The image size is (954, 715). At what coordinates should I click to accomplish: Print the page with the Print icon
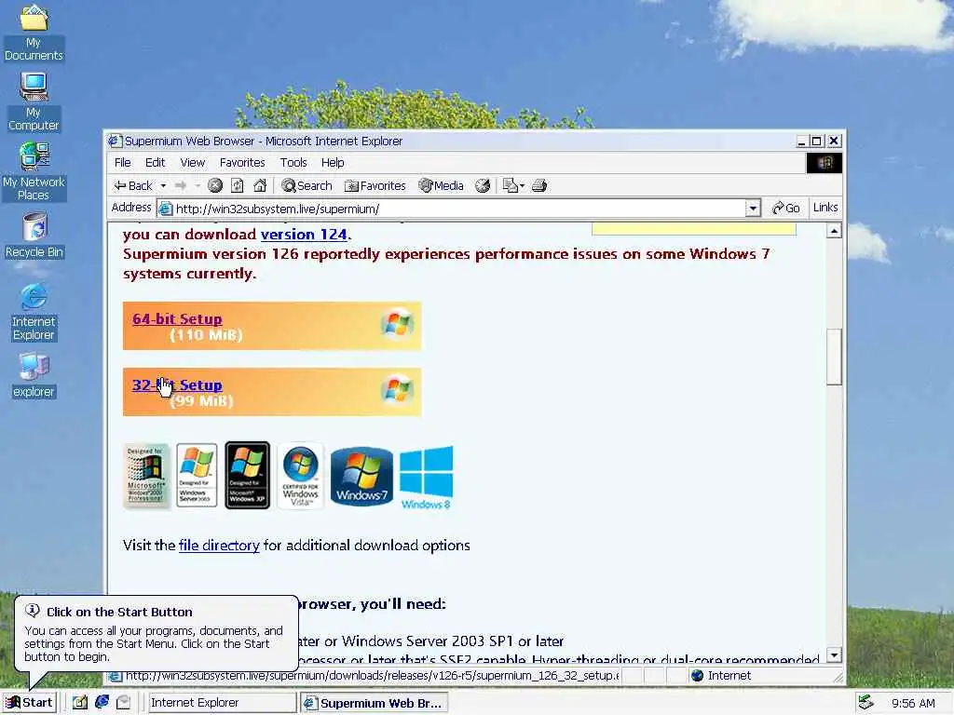coord(539,185)
